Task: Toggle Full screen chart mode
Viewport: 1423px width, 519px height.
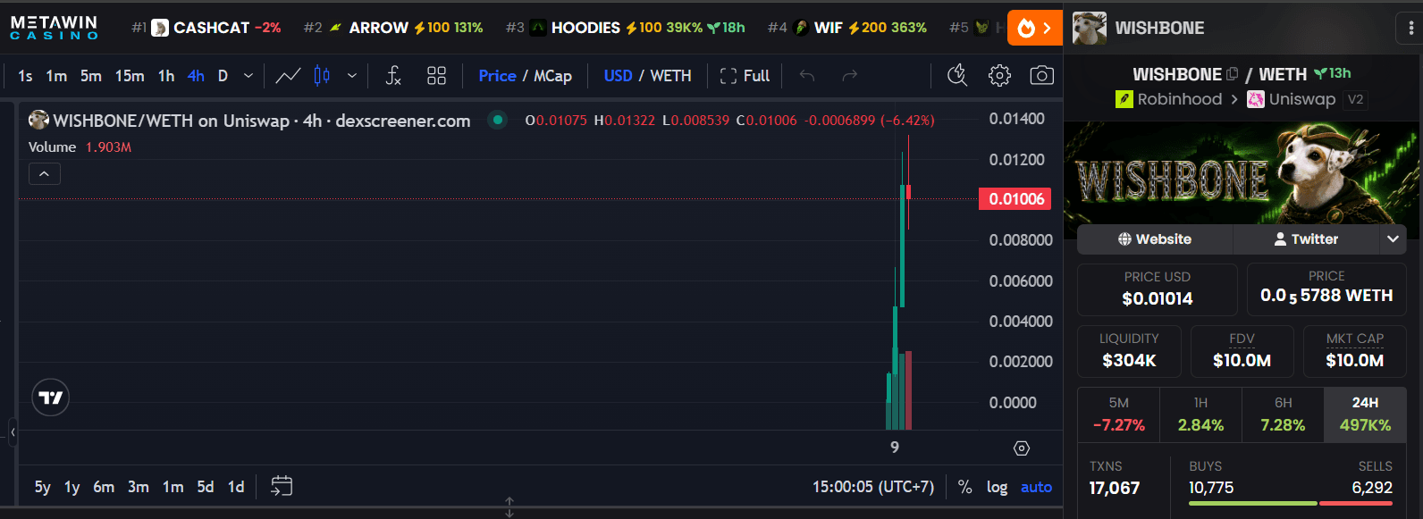Action: coord(745,76)
